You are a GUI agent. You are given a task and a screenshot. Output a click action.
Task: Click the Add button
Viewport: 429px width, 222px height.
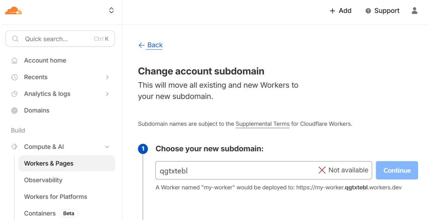[340, 11]
